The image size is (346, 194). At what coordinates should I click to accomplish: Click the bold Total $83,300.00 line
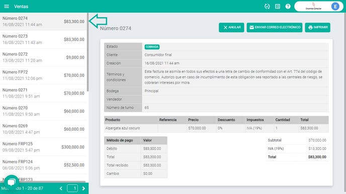pyautogui.click(x=297, y=157)
